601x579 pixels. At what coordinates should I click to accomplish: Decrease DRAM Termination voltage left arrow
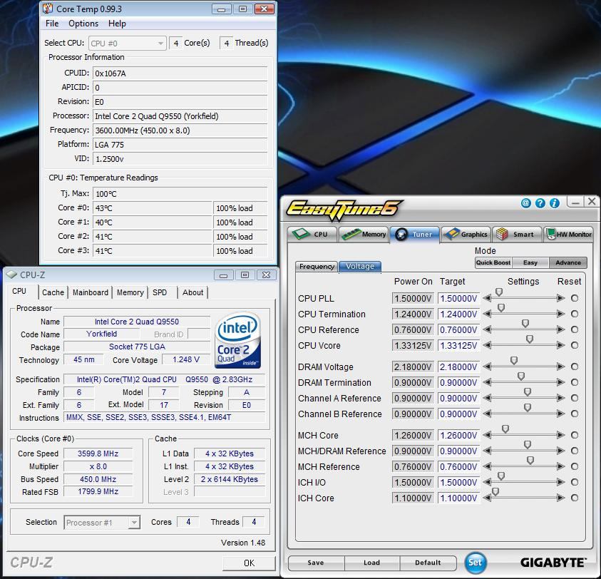(487, 383)
